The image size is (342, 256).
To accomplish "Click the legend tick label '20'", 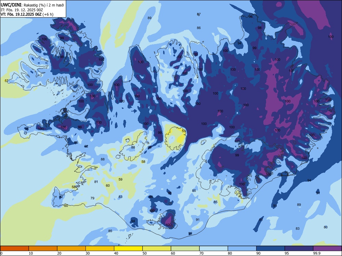I will point(59,253).
